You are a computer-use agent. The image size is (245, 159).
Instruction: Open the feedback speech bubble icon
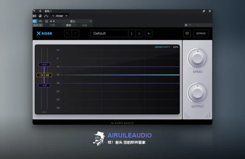pos(187,33)
